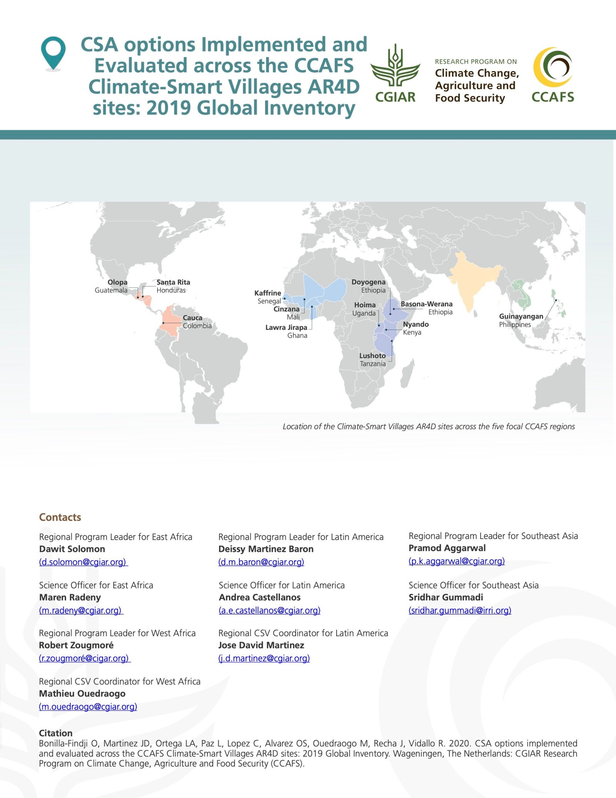Click the m.ouedraogo@cgiar.org link
Viewport: 616px width, 798px height.
coord(87,707)
